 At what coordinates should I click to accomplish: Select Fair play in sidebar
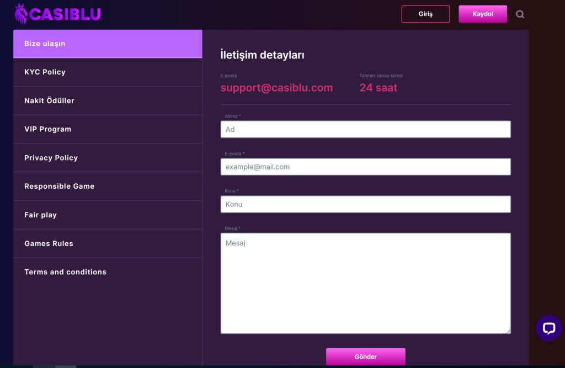coord(108,215)
